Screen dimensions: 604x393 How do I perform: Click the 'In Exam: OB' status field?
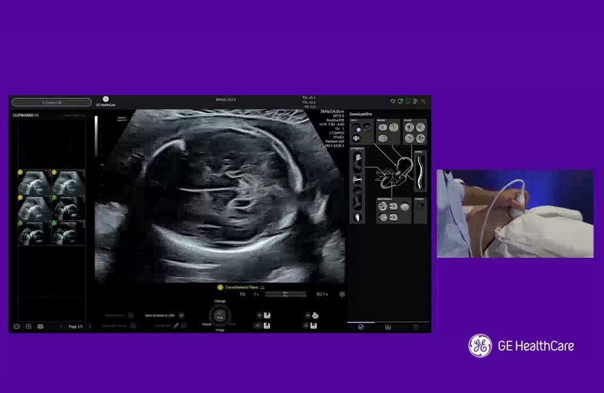[51, 102]
